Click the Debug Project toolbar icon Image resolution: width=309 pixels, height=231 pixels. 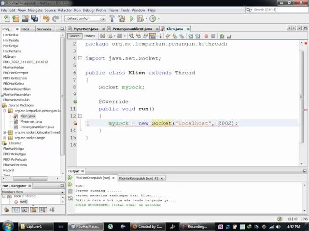[x=140, y=19]
